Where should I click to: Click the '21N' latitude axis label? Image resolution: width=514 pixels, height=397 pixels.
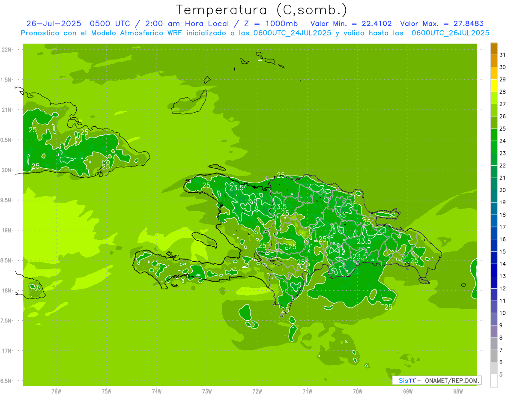click(x=6, y=110)
